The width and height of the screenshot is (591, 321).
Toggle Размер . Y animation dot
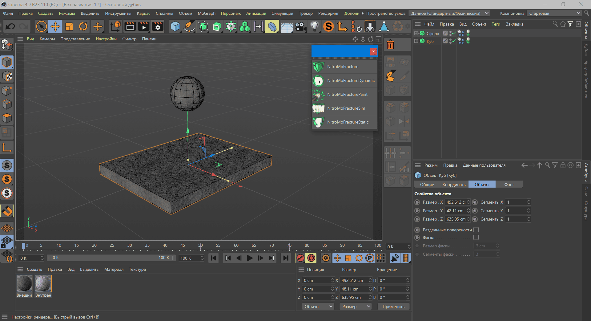[417, 211]
